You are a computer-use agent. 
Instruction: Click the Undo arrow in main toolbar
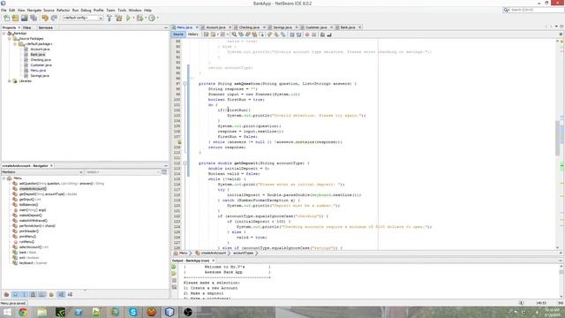pyautogui.click(x=45, y=18)
